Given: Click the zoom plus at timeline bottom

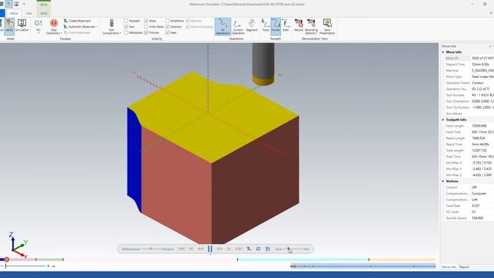Looking at the screenshot, I should pyautogui.click(x=48, y=266).
